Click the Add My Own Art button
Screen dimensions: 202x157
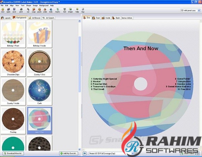[69, 153]
